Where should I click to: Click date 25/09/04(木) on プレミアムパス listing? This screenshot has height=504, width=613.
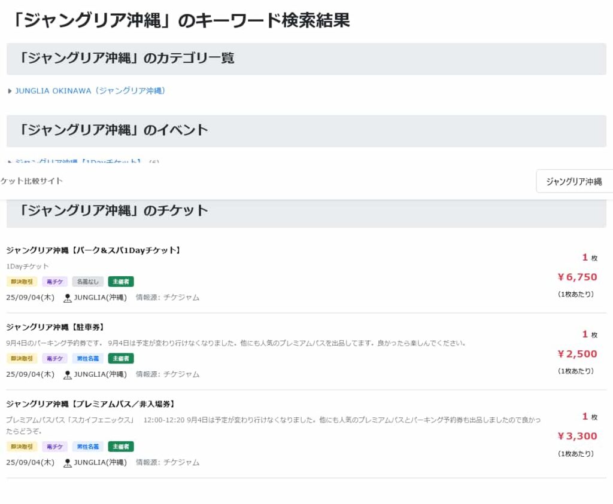pos(30,463)
